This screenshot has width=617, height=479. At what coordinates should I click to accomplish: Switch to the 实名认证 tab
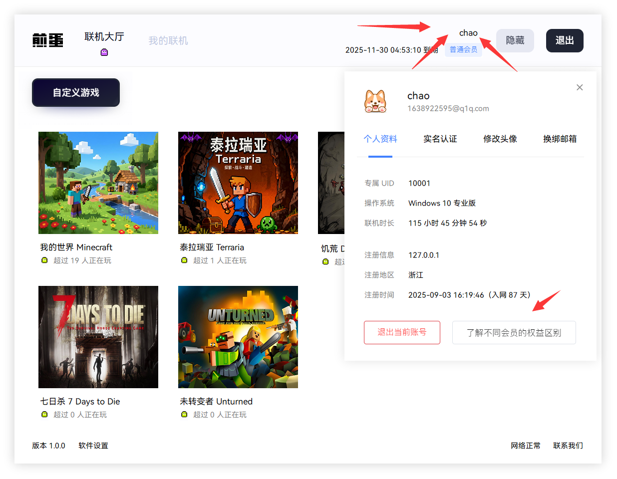[440, 139]
